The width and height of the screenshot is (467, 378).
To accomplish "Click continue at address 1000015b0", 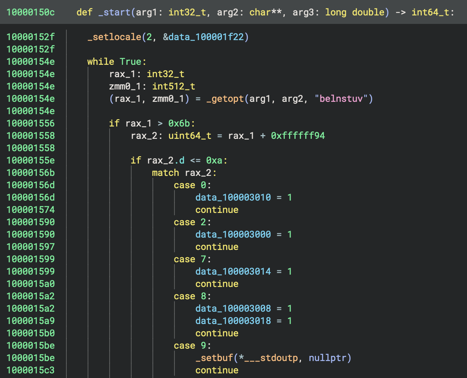I will [x=217, y=333].
